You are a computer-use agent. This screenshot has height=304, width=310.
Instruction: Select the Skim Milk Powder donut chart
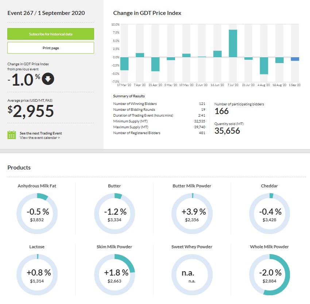pyautogui.click(x=115, y=274)
